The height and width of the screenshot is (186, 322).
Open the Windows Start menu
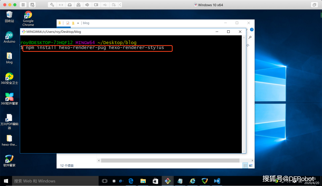6,181
